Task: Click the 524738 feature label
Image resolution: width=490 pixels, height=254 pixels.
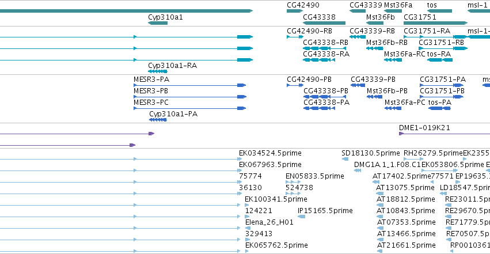Action: click(x=299, y=188)
